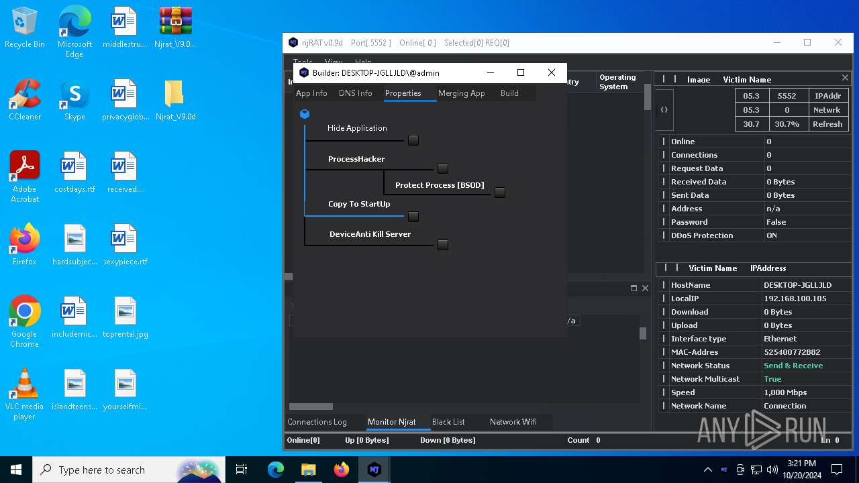The image size is (859, 483).
Task: Select the Njrat_V9.0d folder icon
Action: 175,101
